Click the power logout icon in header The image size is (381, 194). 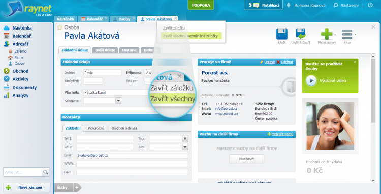pos(370,5)
